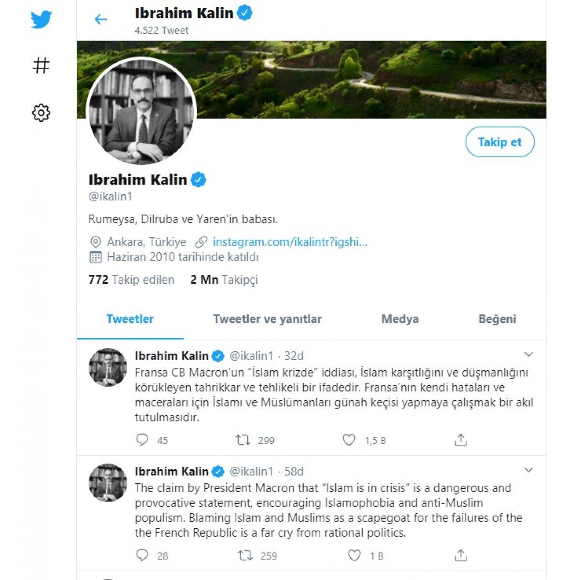Image resolution: width=570 pixels, height=580 pixels.
Task: Click the Beğeni tab indicator underline area
Action: (498, 319)
